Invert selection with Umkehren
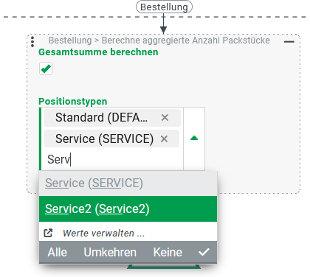 click(x=110, y=252)
